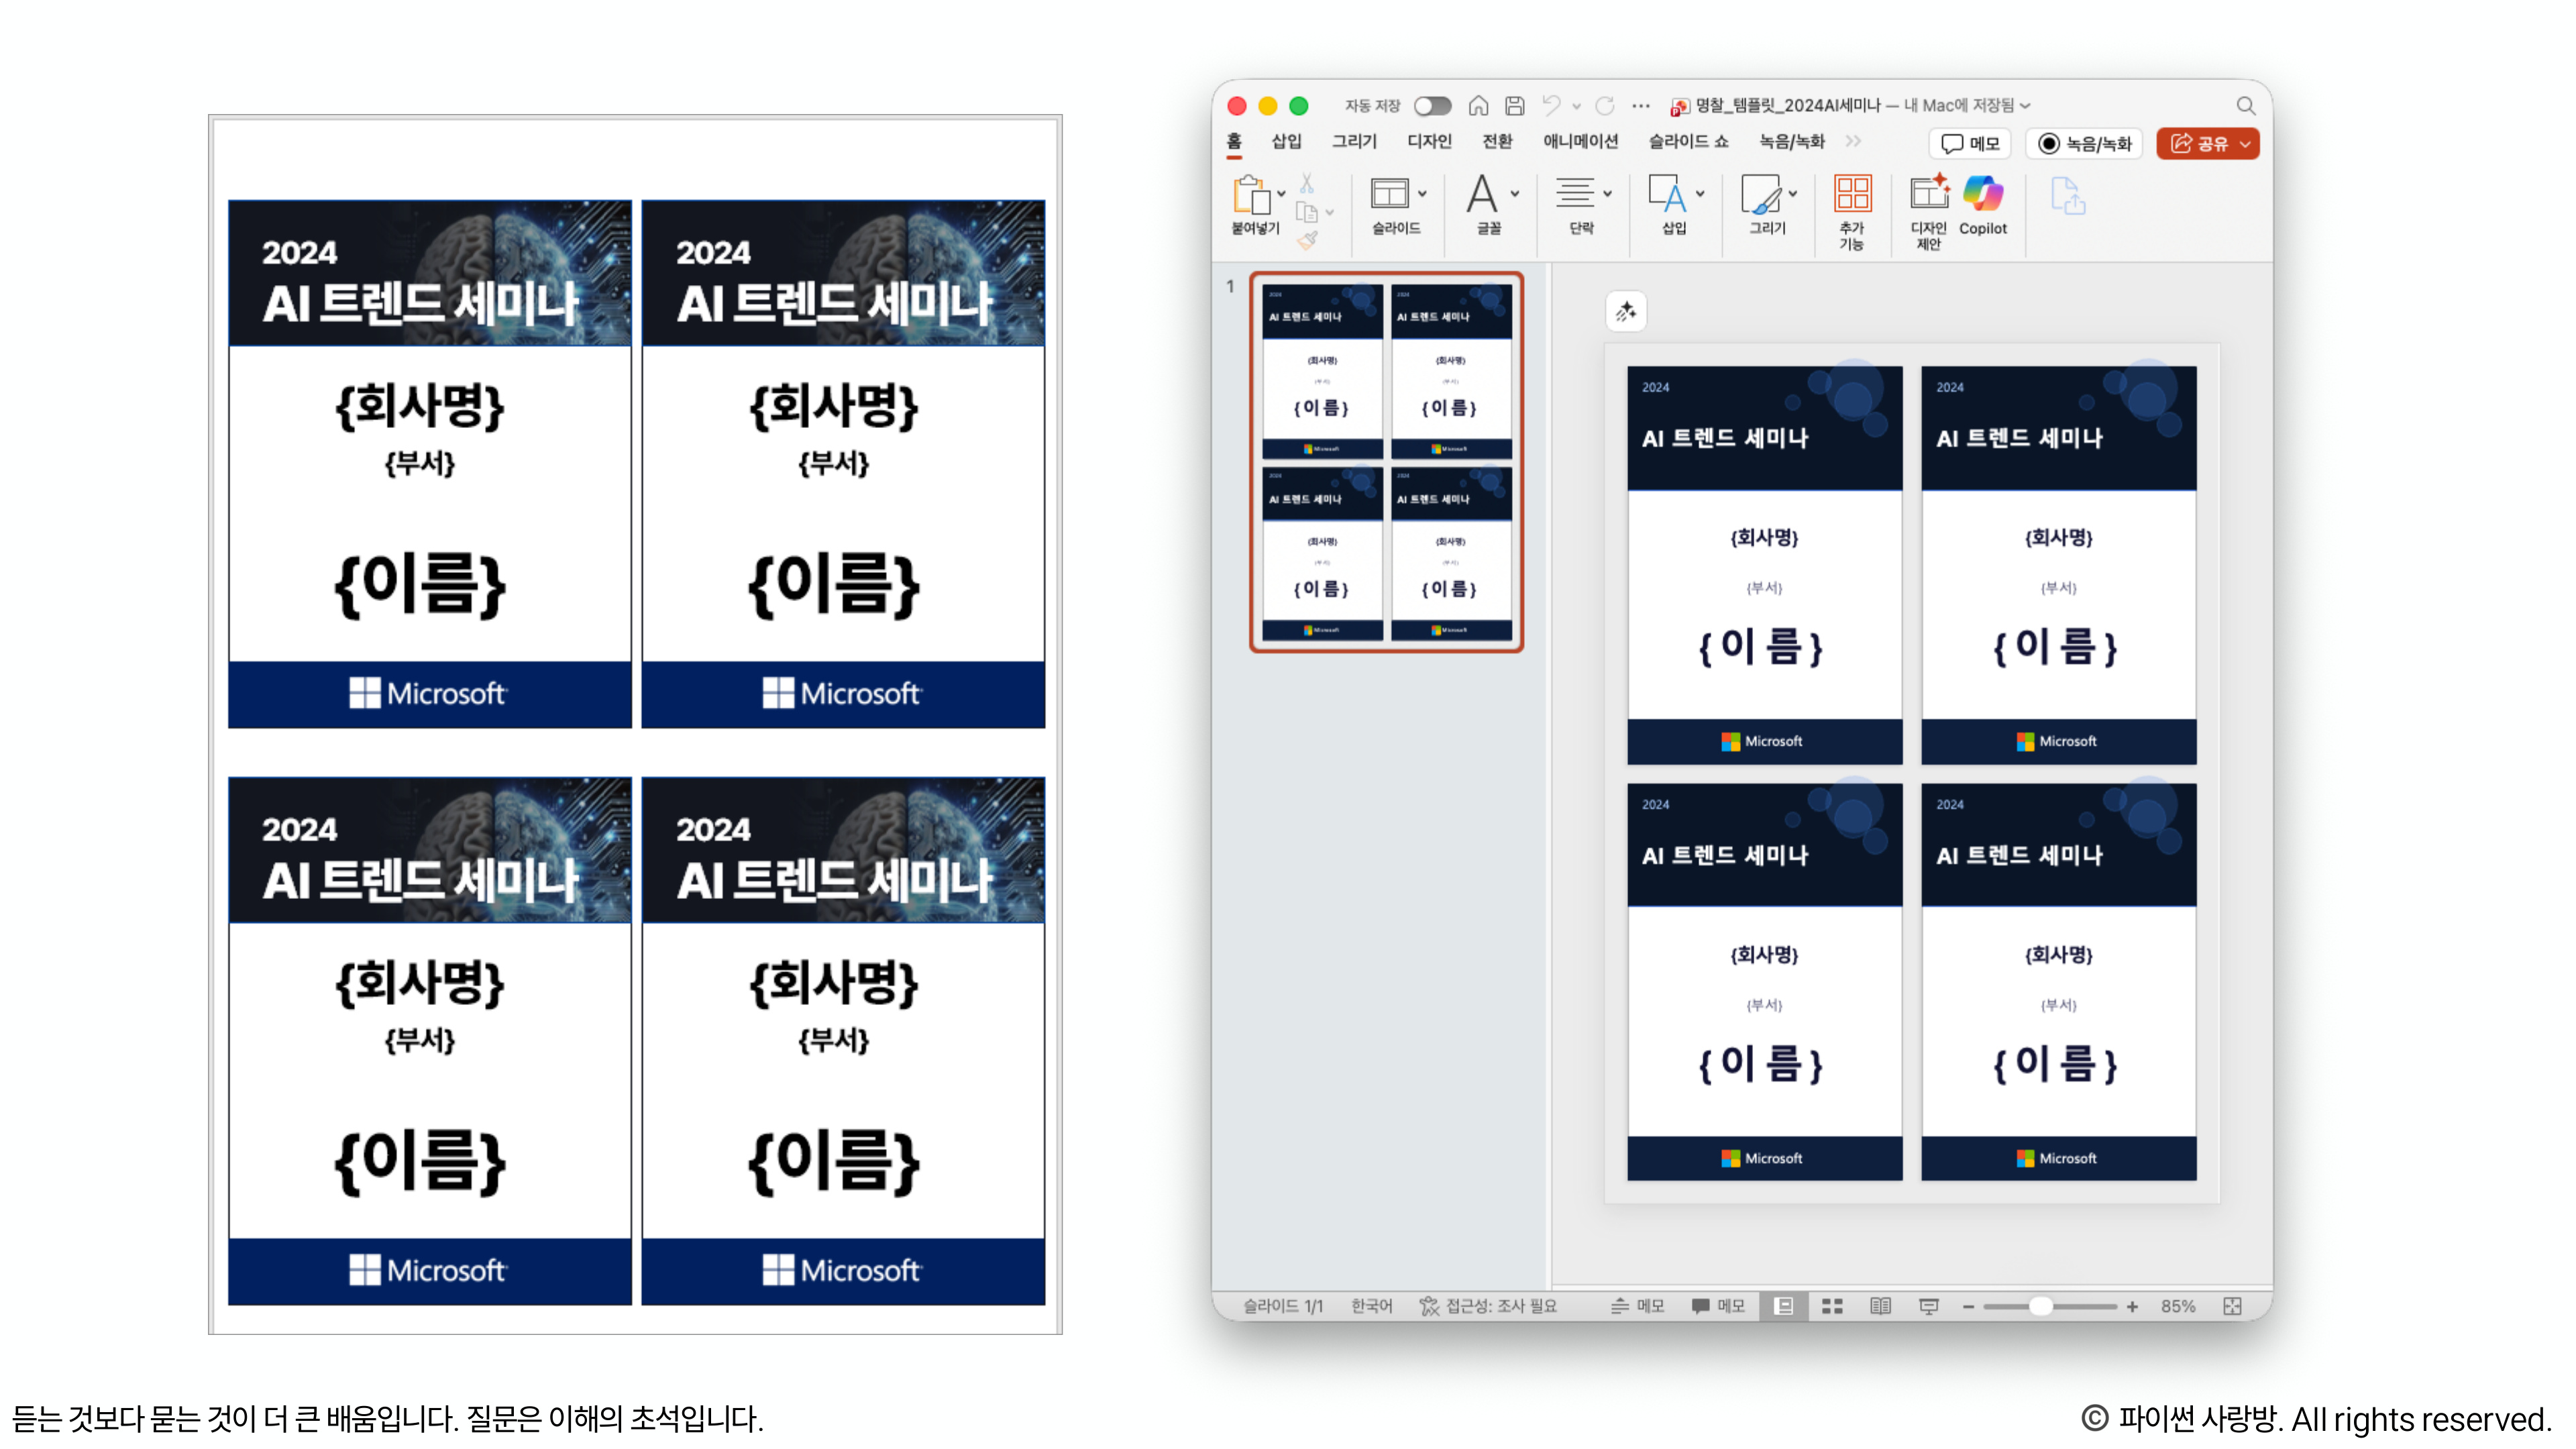
Task: Toggle normal view in status bar
Action: [1783, 1306]
